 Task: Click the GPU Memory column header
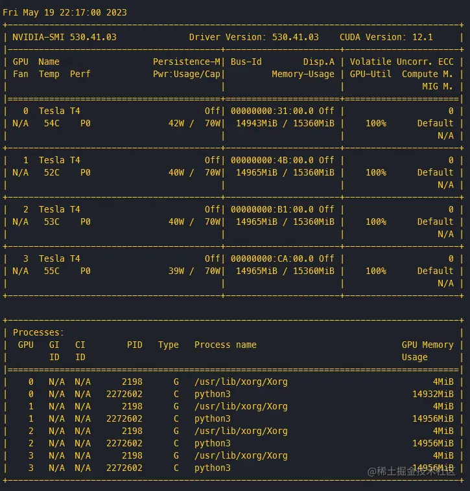click(x=427, y=345)
